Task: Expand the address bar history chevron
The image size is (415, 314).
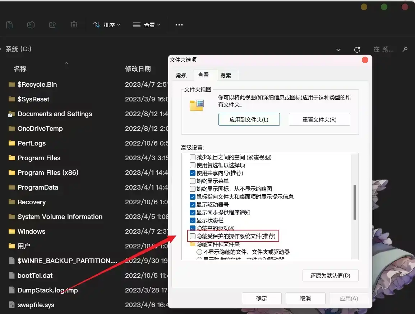Action: point(338,49)
